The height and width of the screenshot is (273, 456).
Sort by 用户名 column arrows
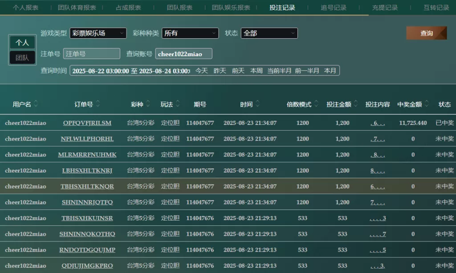pos(36,104)
